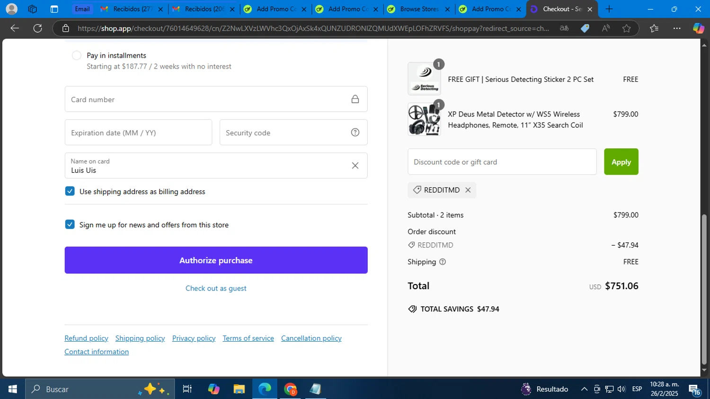710x399 pixels.
Task: Open Task View on the taskbar
Action: pyautogui.click(x=187, y=389)
